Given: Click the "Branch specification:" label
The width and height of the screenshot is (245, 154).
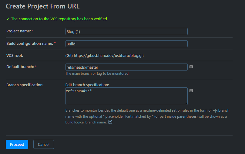Looking at the screenshot, I should tap(25, 85).
